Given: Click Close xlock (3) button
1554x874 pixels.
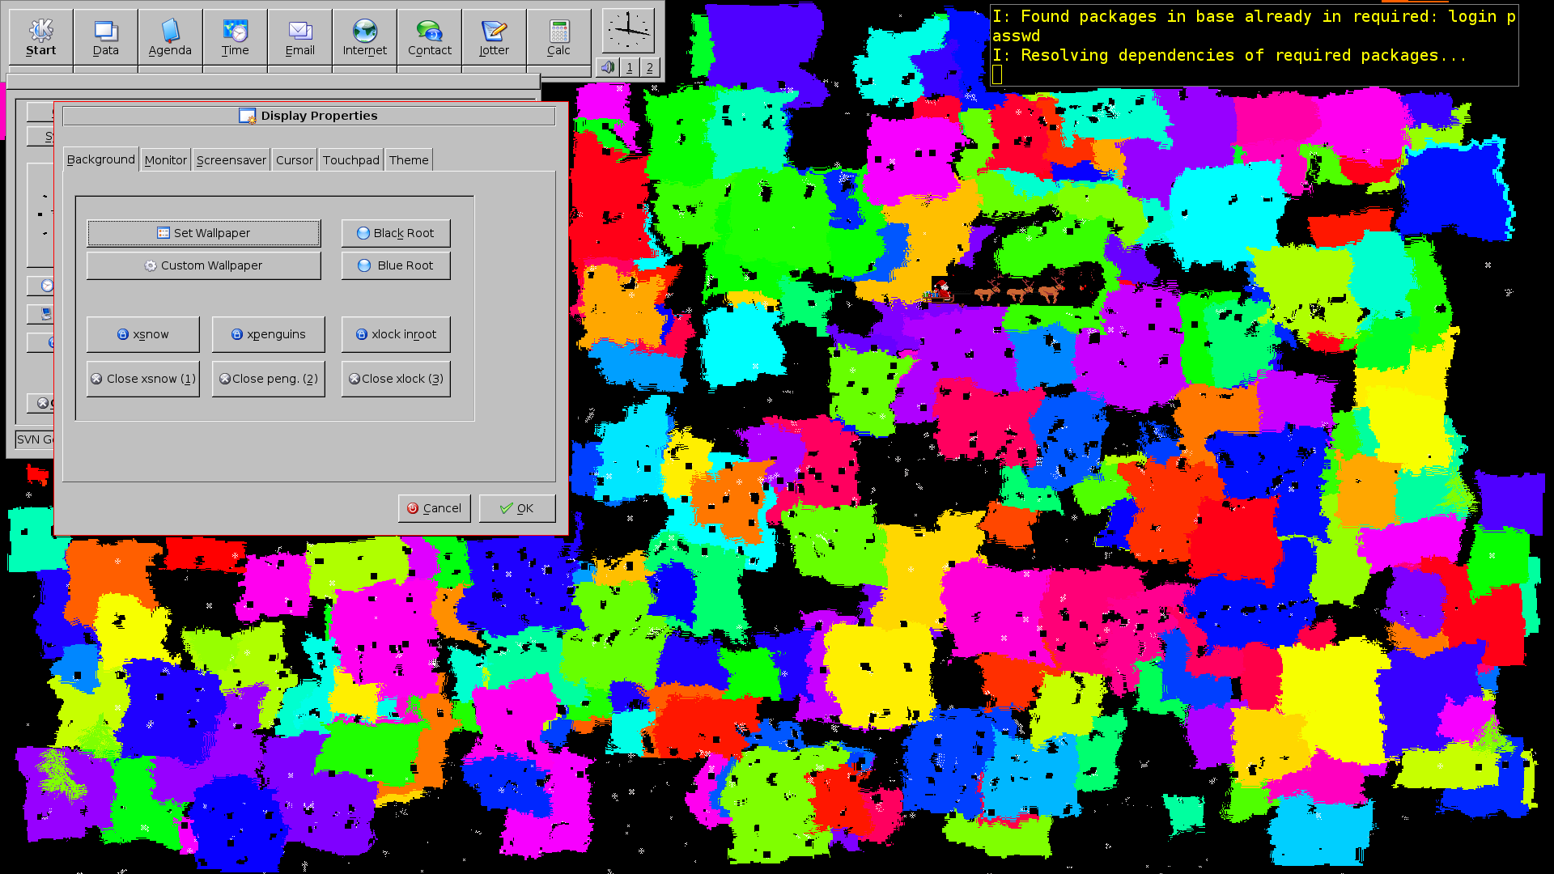Looking at the screenshot, I should [395, 379].
